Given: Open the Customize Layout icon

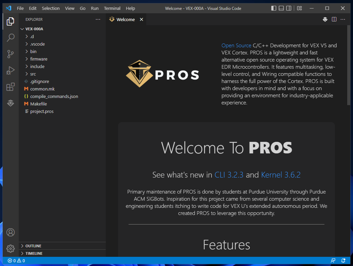Looking at the screenshot, I should (299, 8).
